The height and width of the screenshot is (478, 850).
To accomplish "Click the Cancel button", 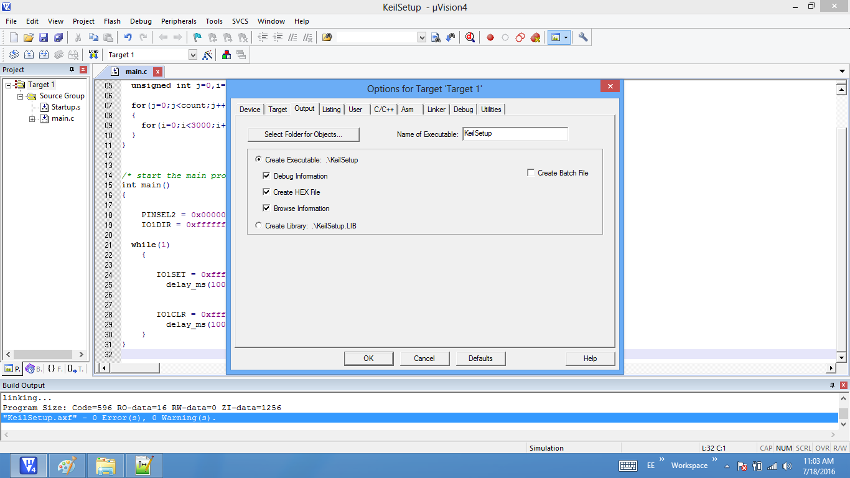I will pyautogui.click(x=424, y=358).
